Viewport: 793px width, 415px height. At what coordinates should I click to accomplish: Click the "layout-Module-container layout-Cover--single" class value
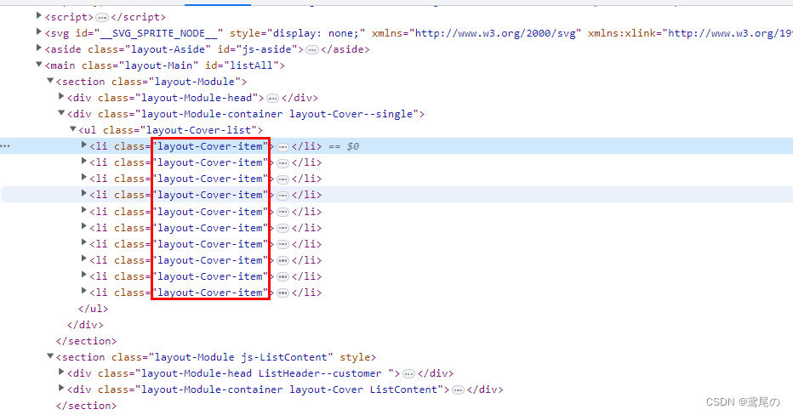[277, 114]
